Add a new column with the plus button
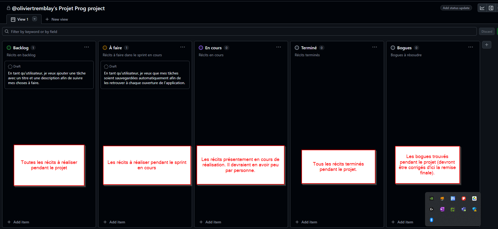 point(487,45)
